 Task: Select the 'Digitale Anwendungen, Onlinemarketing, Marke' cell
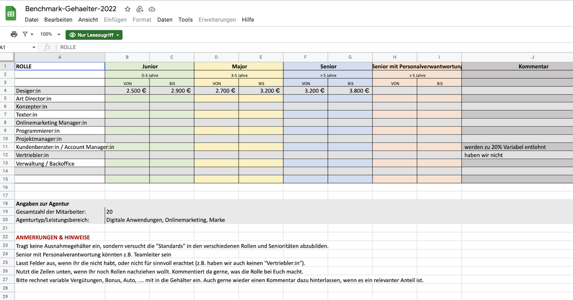[x=165, y=220]
